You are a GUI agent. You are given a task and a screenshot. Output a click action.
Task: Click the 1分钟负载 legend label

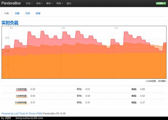pos(22,89)
